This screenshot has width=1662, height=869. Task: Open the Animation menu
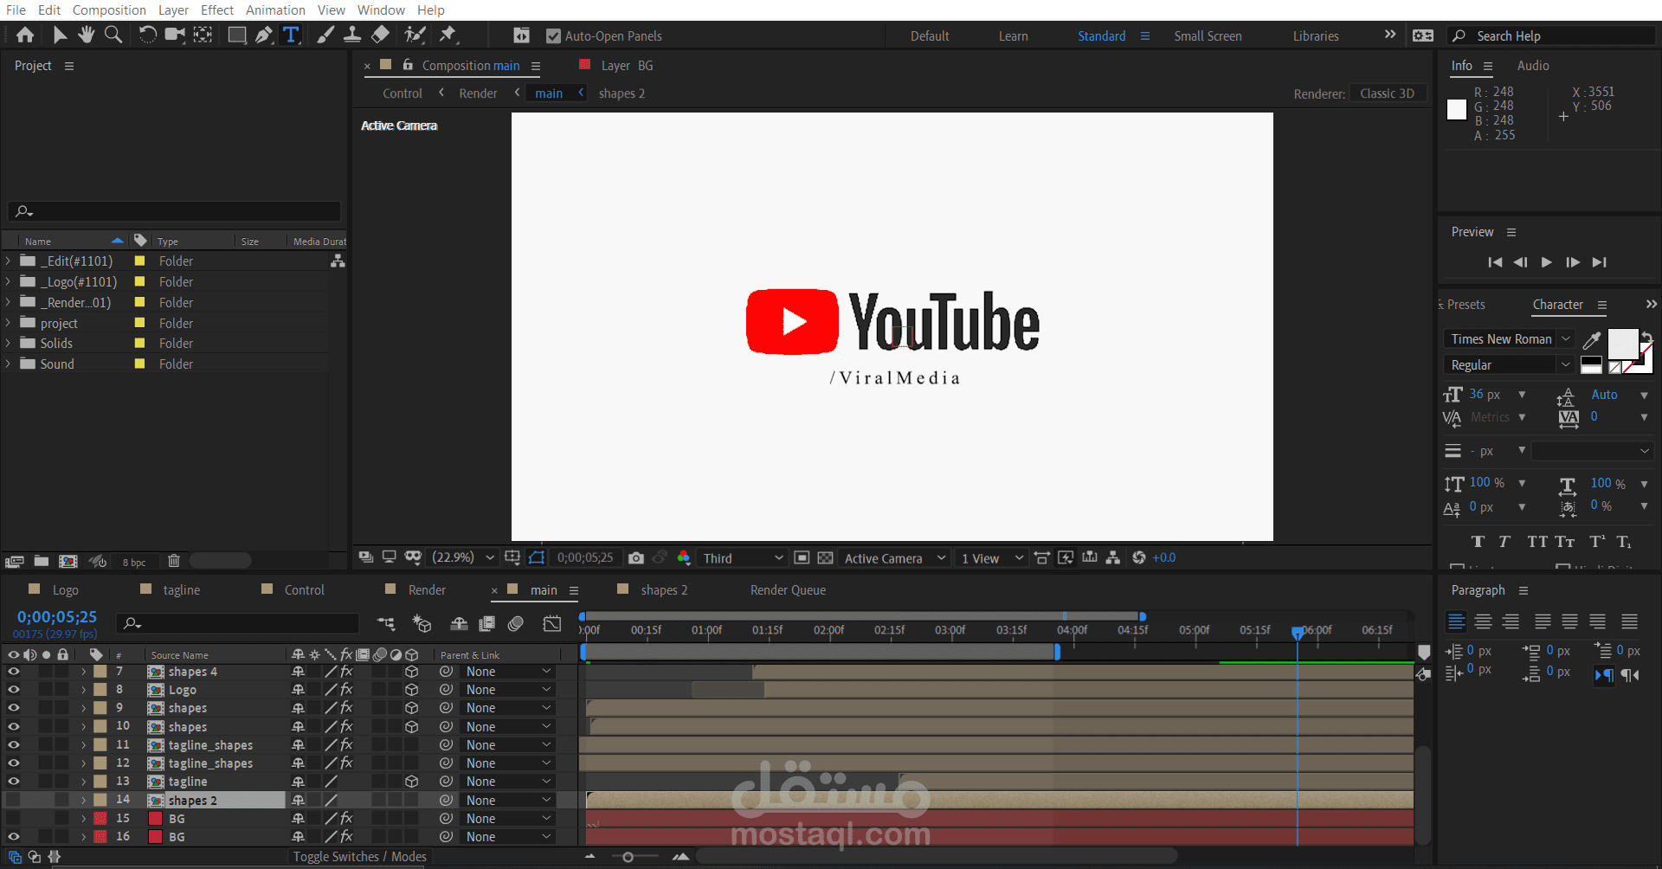275,10
